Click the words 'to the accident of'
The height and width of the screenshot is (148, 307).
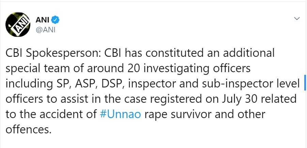[x=51, y=114]
